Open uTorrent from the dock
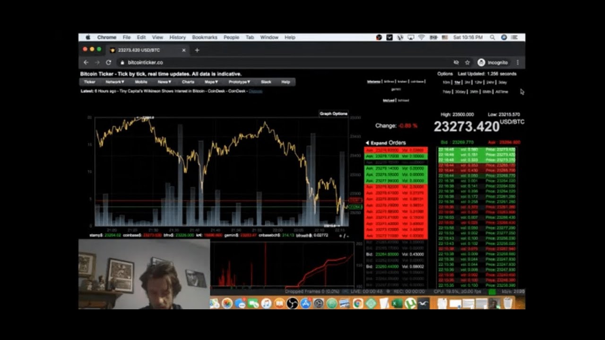This screenshot has width=605, height=340. click(x=410, y=303)
